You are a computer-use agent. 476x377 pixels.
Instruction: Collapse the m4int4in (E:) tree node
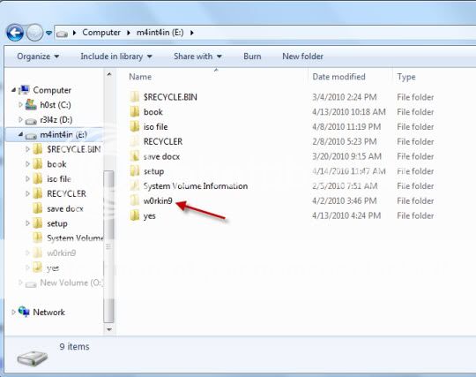coord(20,134)
